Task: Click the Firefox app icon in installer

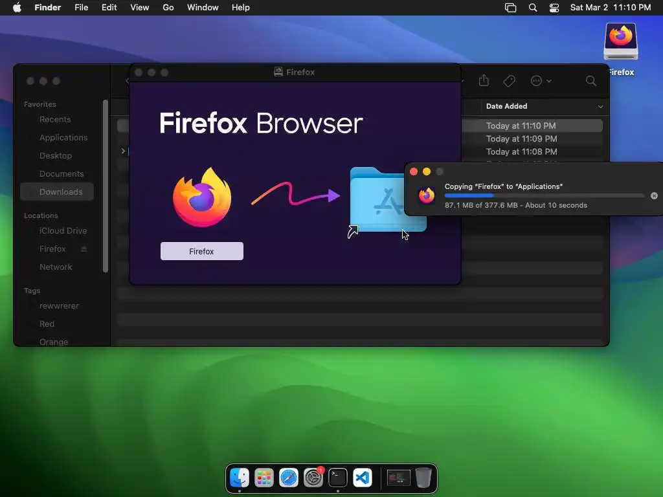Action: (202, 197)
